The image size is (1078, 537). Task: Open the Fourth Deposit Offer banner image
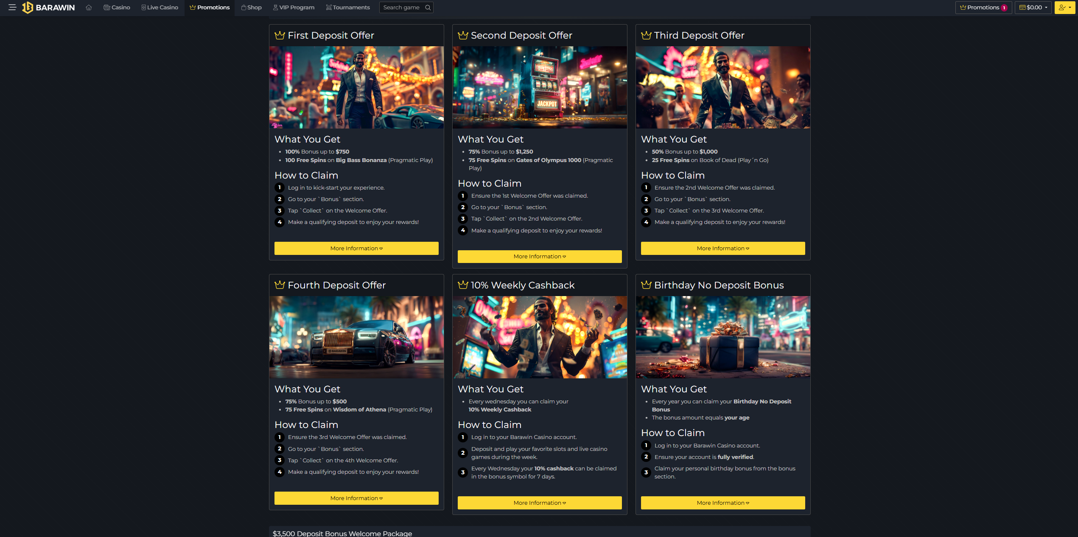(356, 337)
